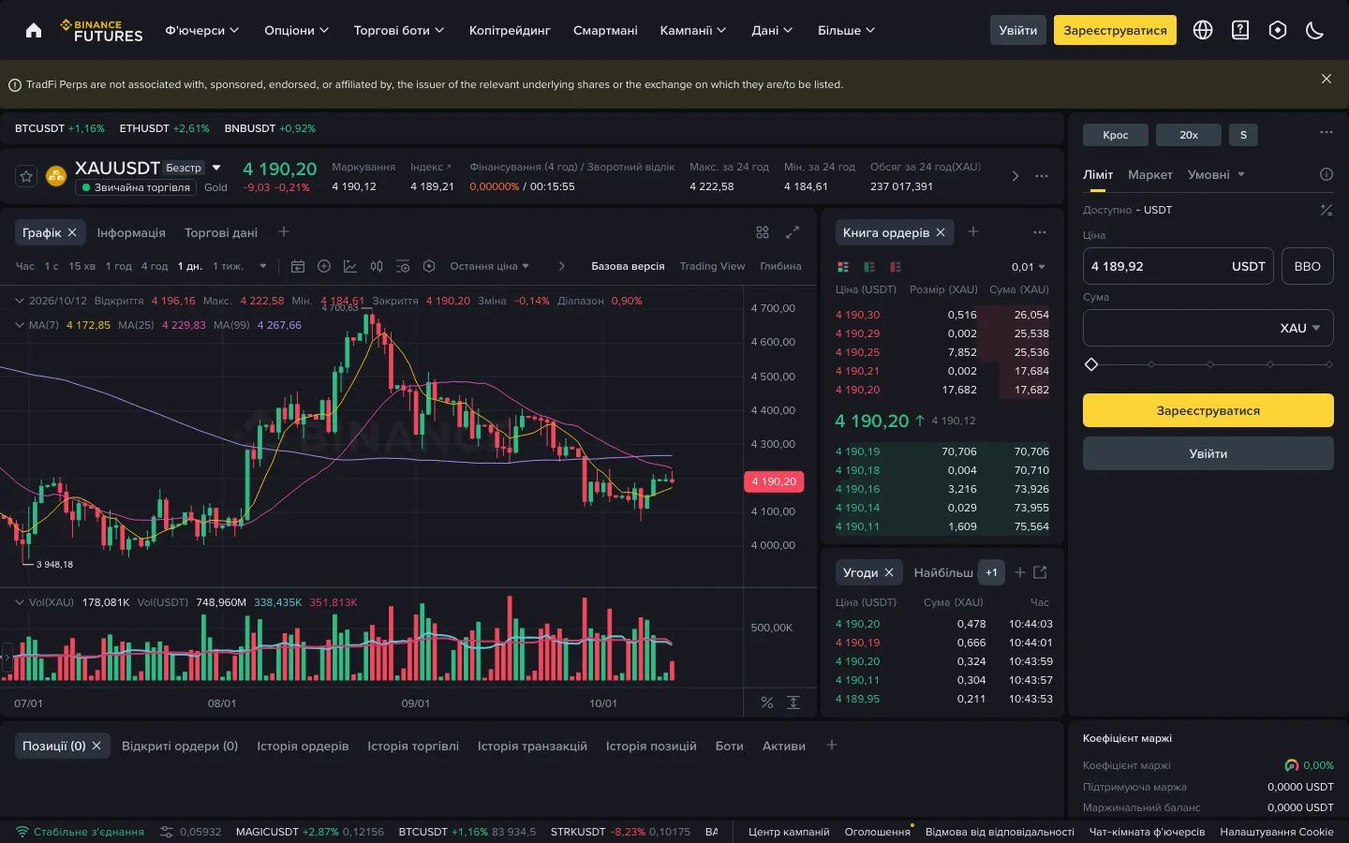
Task: Open chart indicators line-graph icon
Action: 350,266
